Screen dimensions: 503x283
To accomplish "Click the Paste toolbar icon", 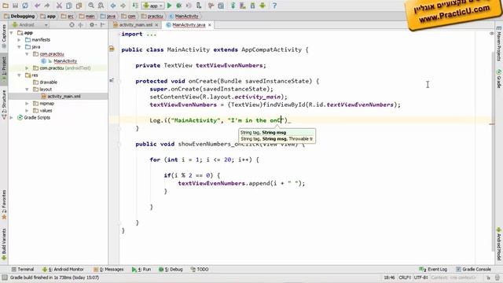I will tap(79, 6).
